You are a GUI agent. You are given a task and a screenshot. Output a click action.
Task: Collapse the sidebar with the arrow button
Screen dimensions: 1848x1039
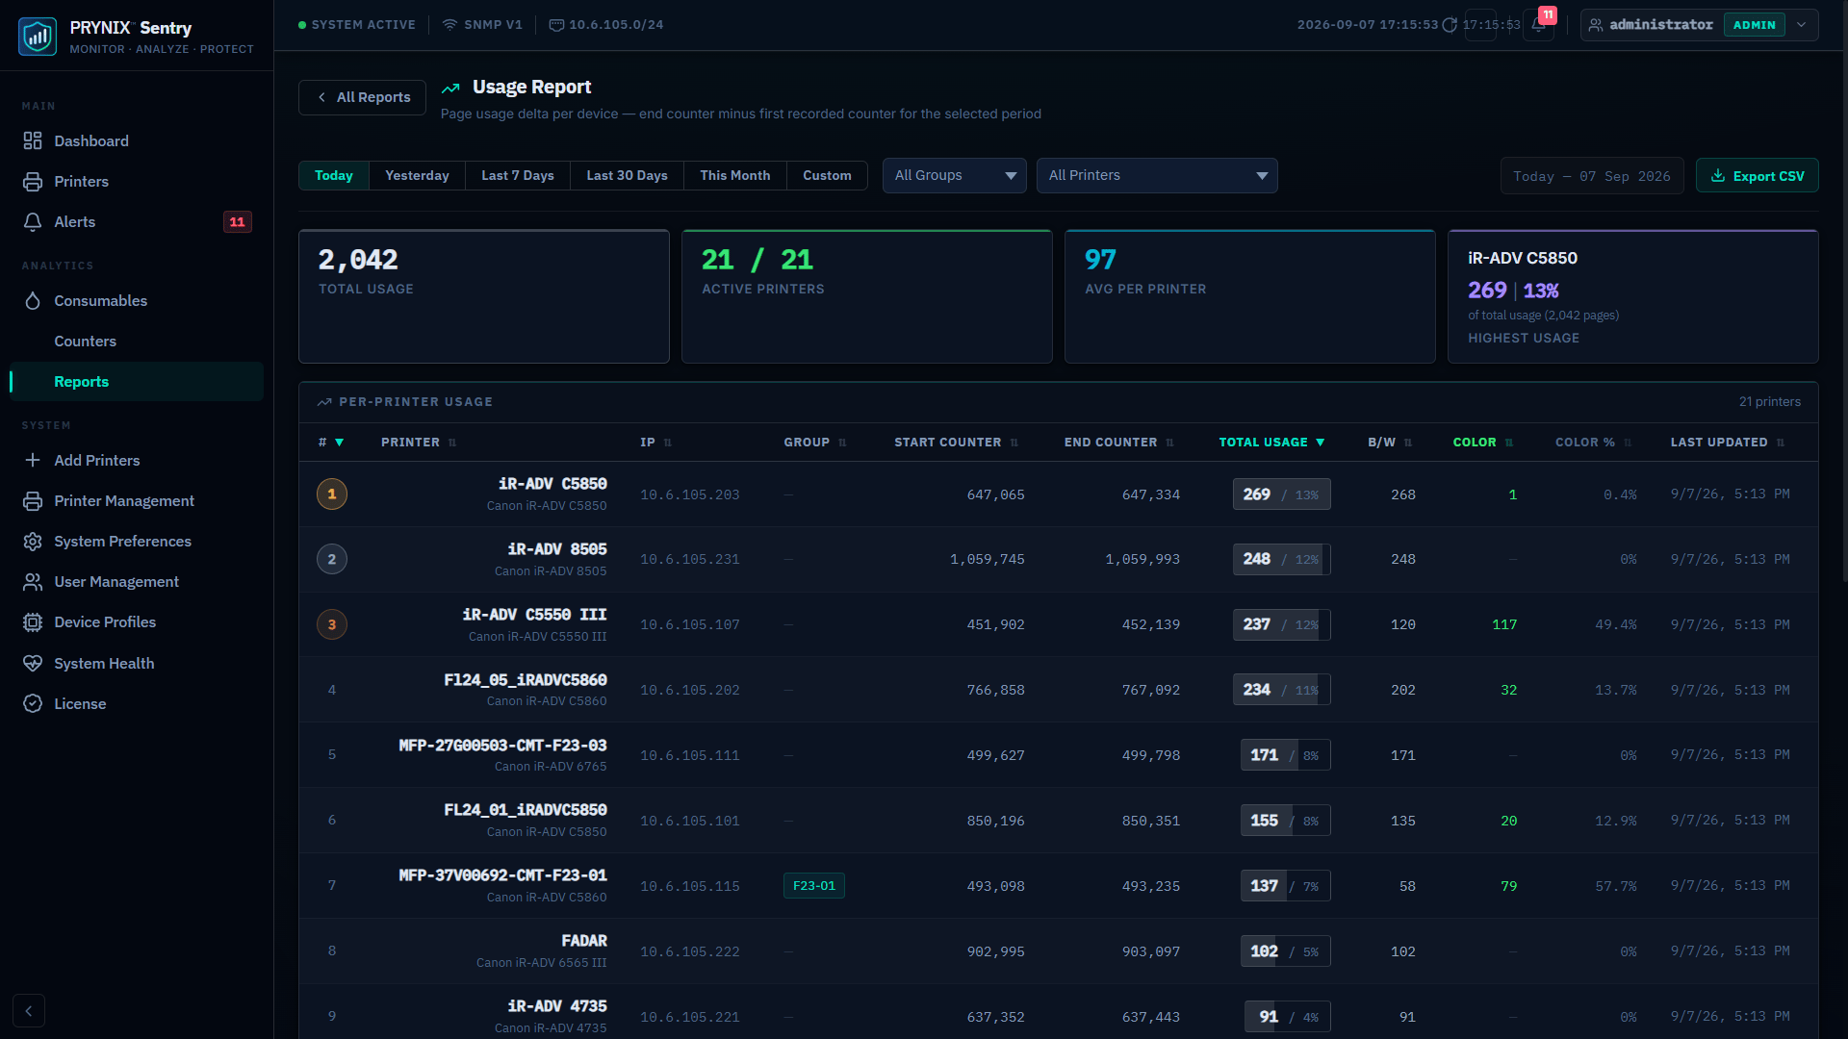pyautogui.click(x=29, y=1011)
